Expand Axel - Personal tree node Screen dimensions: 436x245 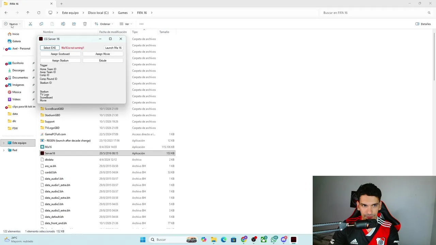4,48
